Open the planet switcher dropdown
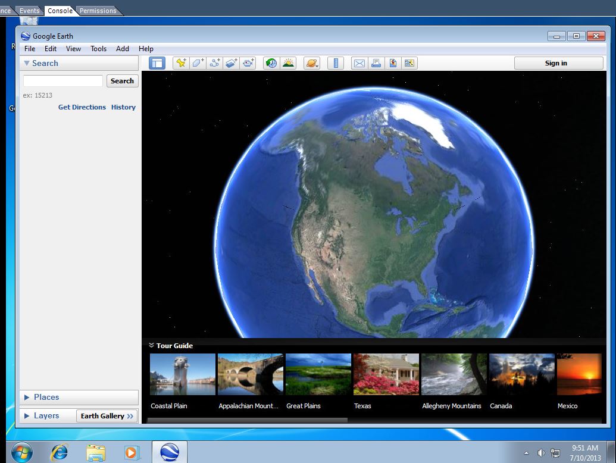This screenshot has height=463, width=616. (312, 63)
